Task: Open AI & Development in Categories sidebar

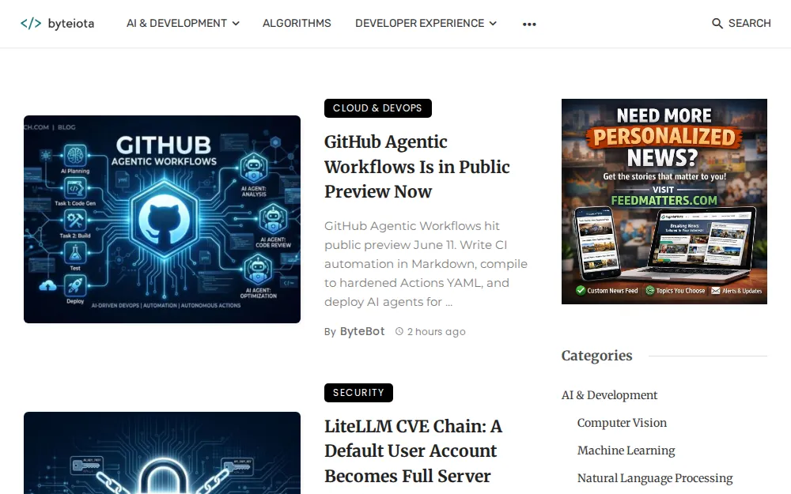Action: point(609,395)
